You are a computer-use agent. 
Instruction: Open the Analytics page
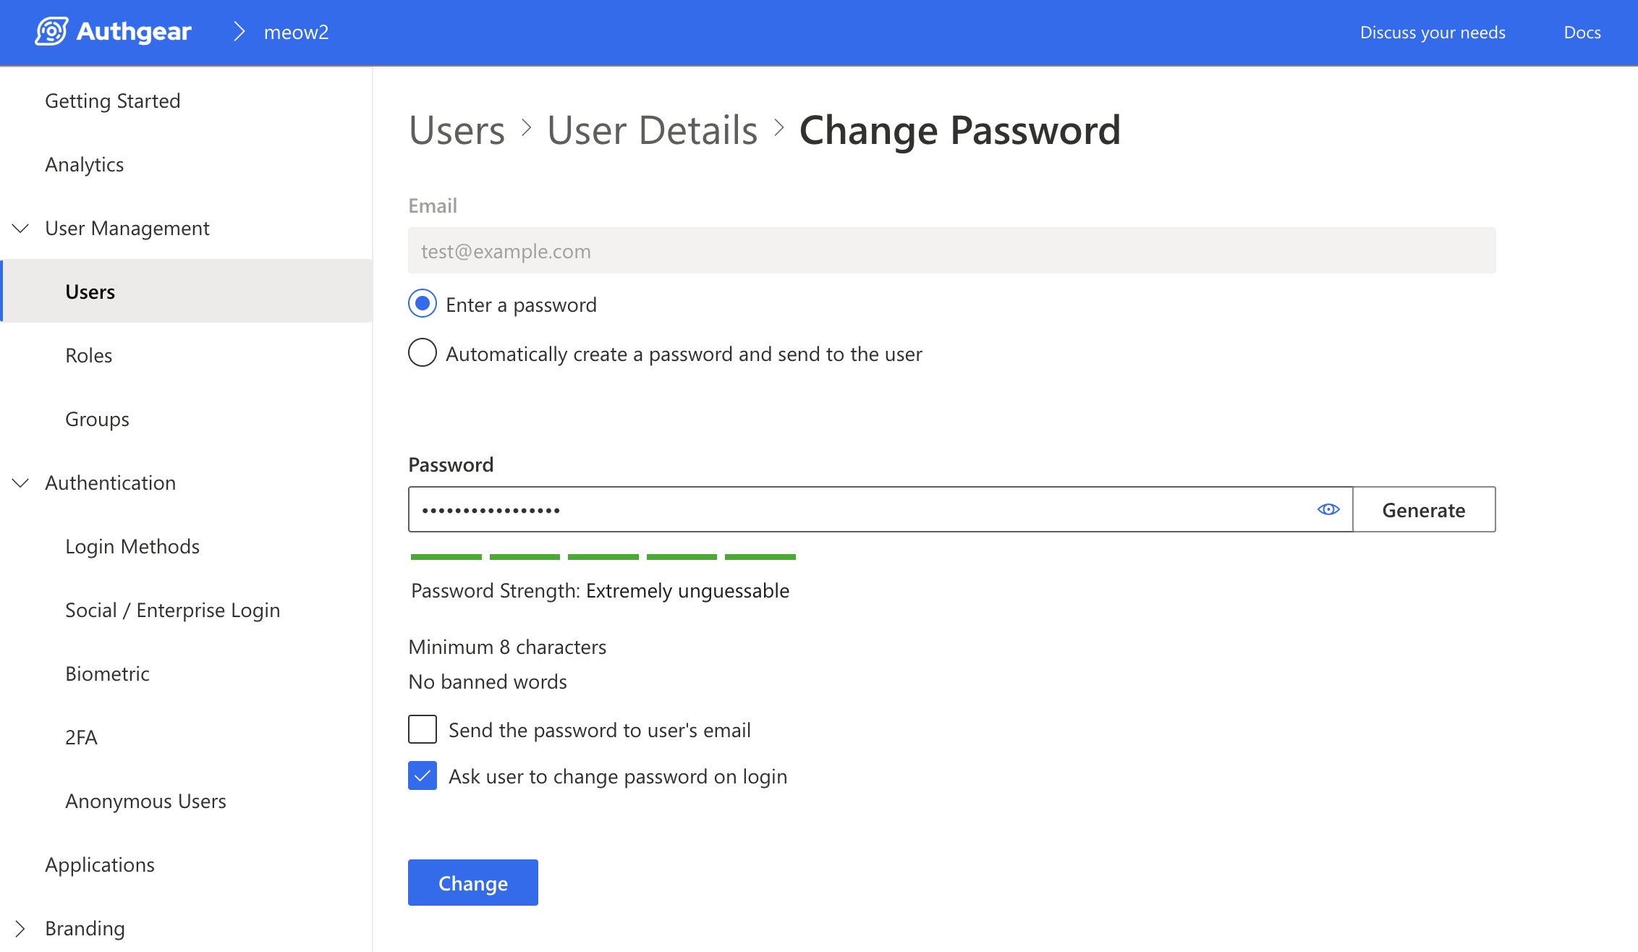85,165
